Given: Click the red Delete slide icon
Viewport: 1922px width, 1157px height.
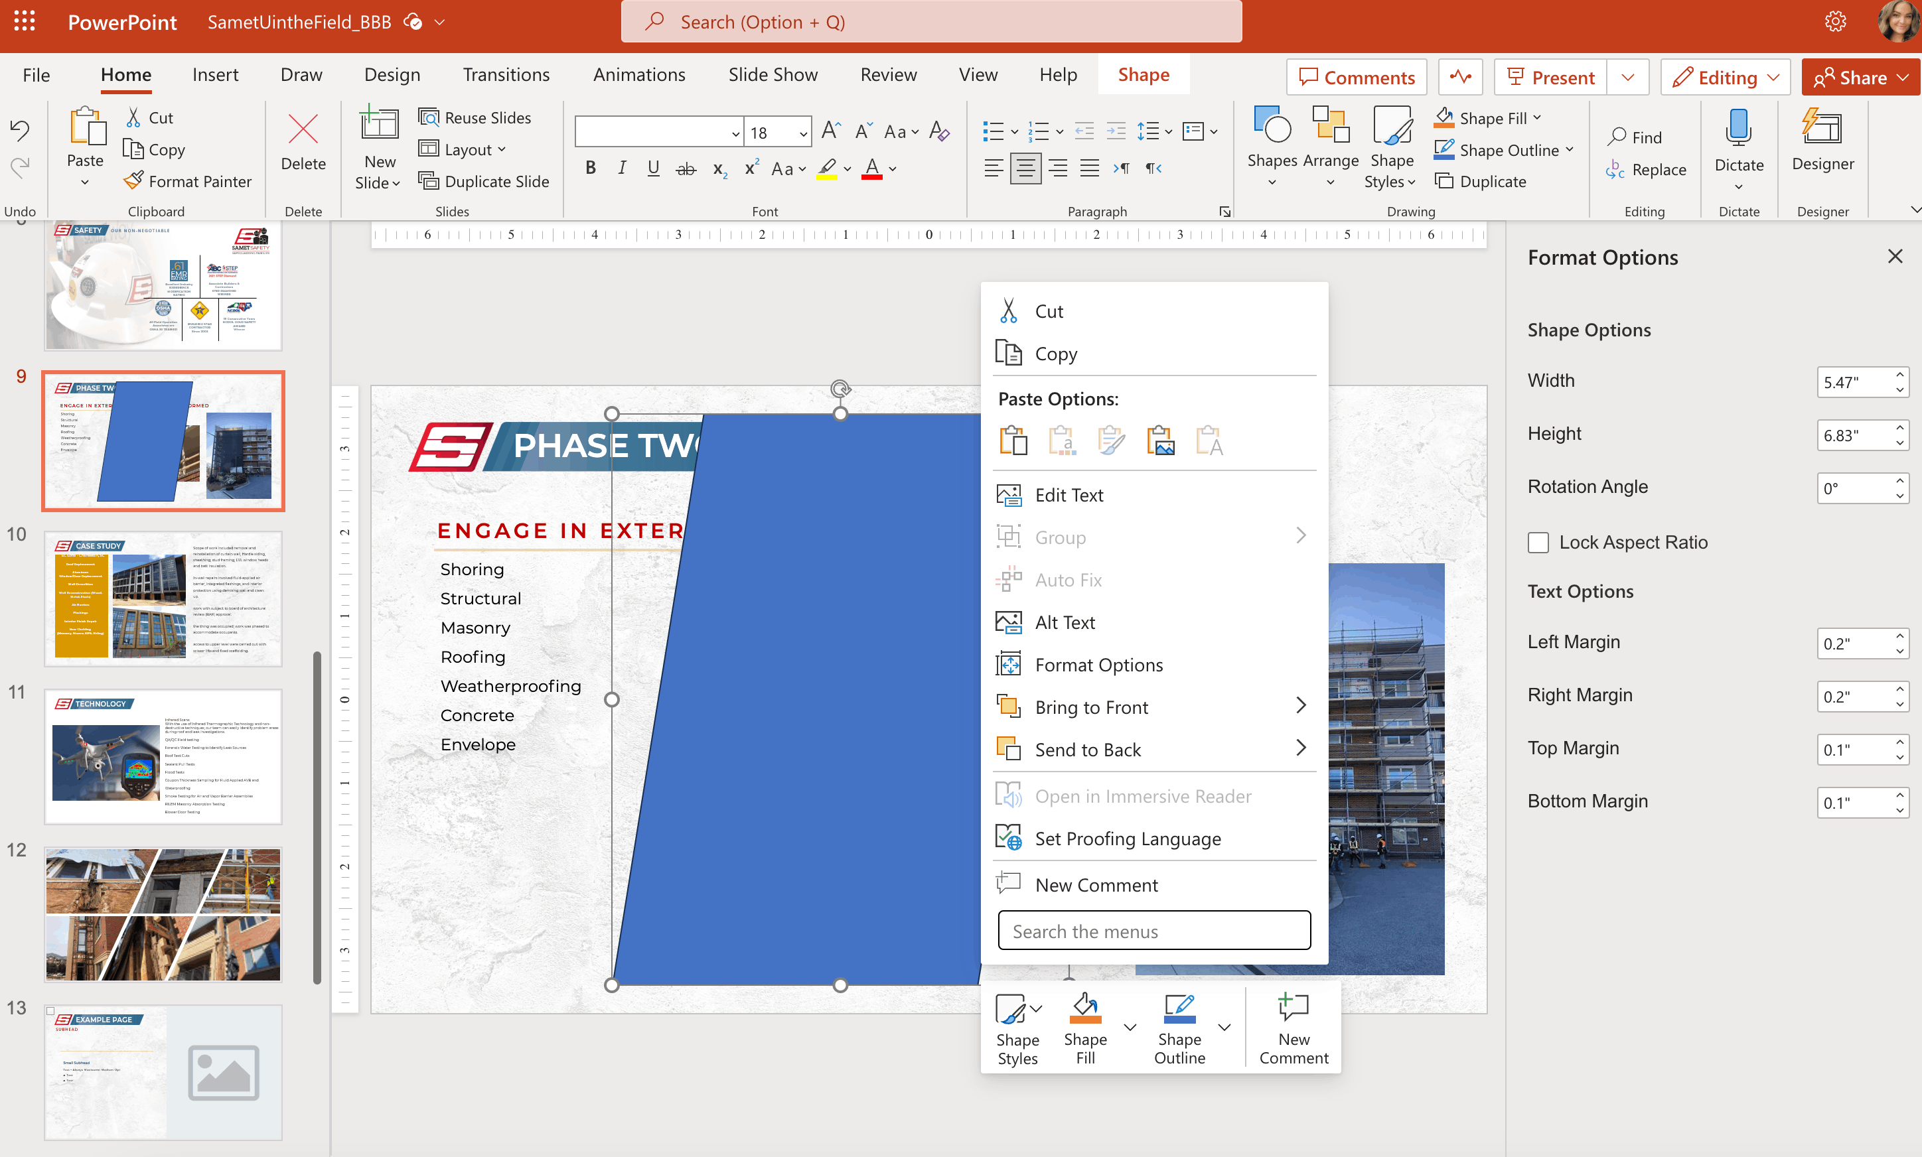Looking at the screenshot, I should [x=303, y=129].
